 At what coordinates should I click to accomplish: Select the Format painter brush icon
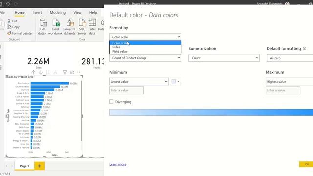pyautogui.click(x=9, y=33)
